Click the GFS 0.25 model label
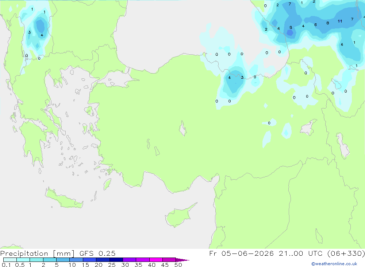 pos(97,253)
